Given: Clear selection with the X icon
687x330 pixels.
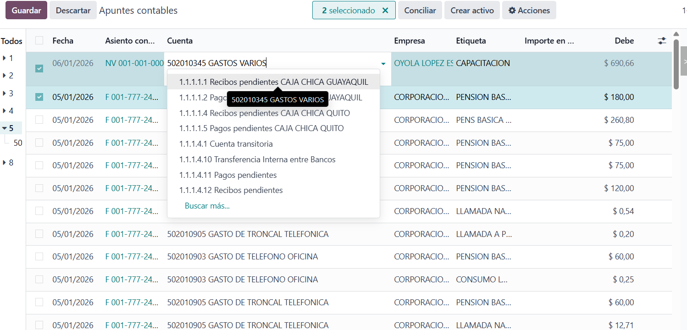Looking at the screenshot, I should click(385, 11).
